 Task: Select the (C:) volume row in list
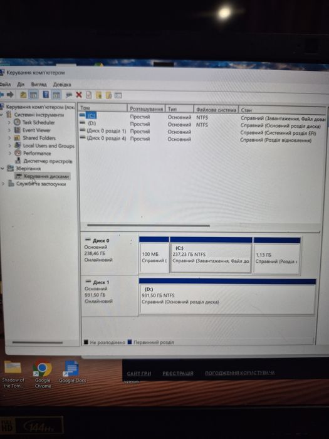point(201,117)
